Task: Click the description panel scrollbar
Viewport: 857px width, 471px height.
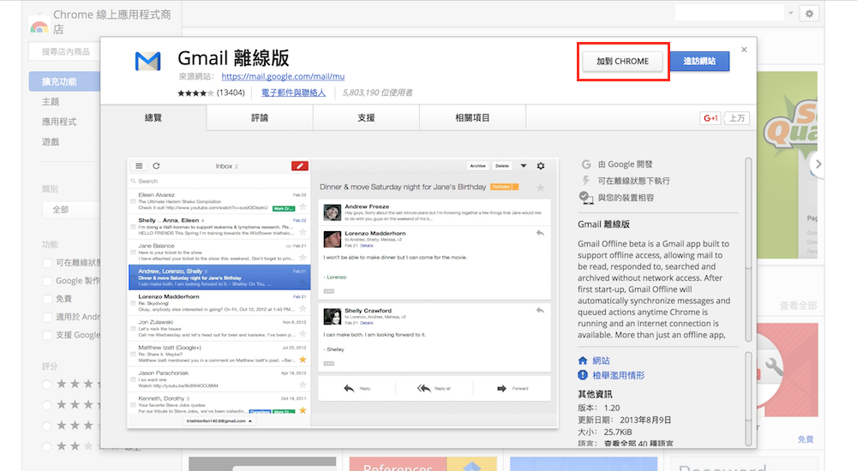Action: click(x=748, y=257)
